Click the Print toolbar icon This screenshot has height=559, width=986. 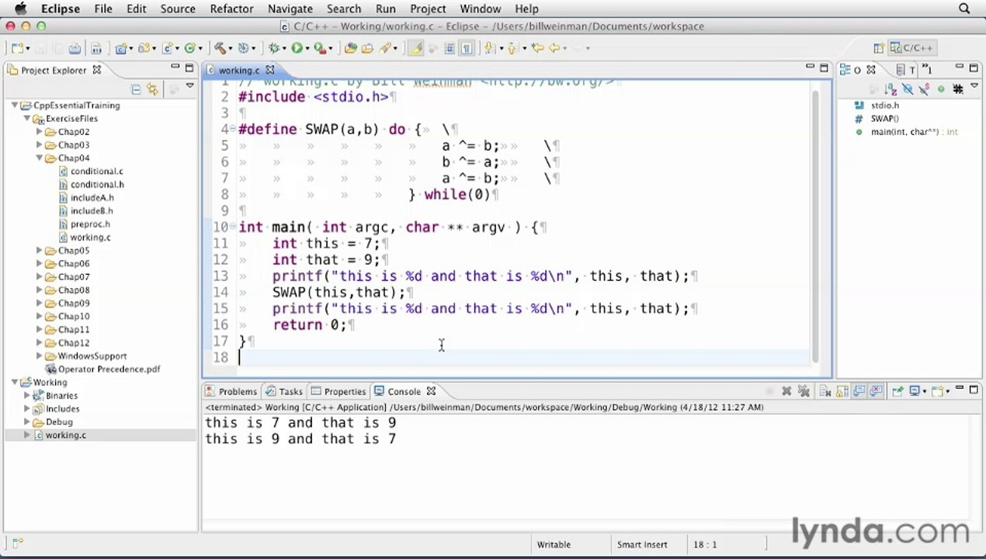(x=75, y=48)
